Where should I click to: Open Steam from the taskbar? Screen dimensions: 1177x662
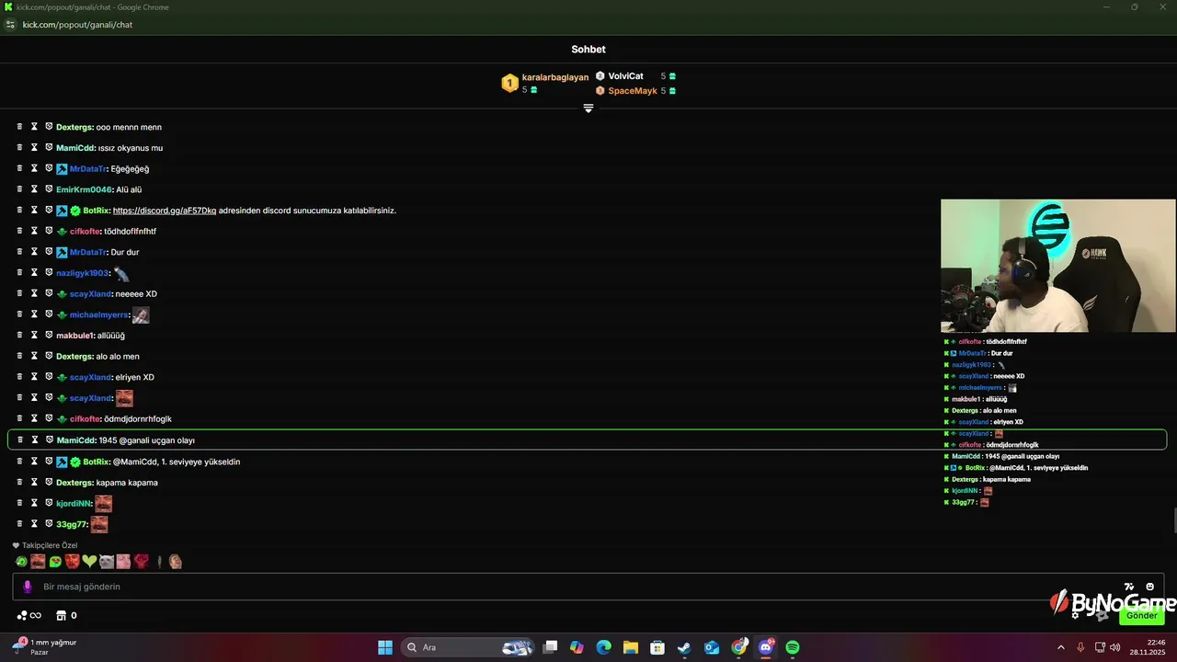click(x=685, y=647)
